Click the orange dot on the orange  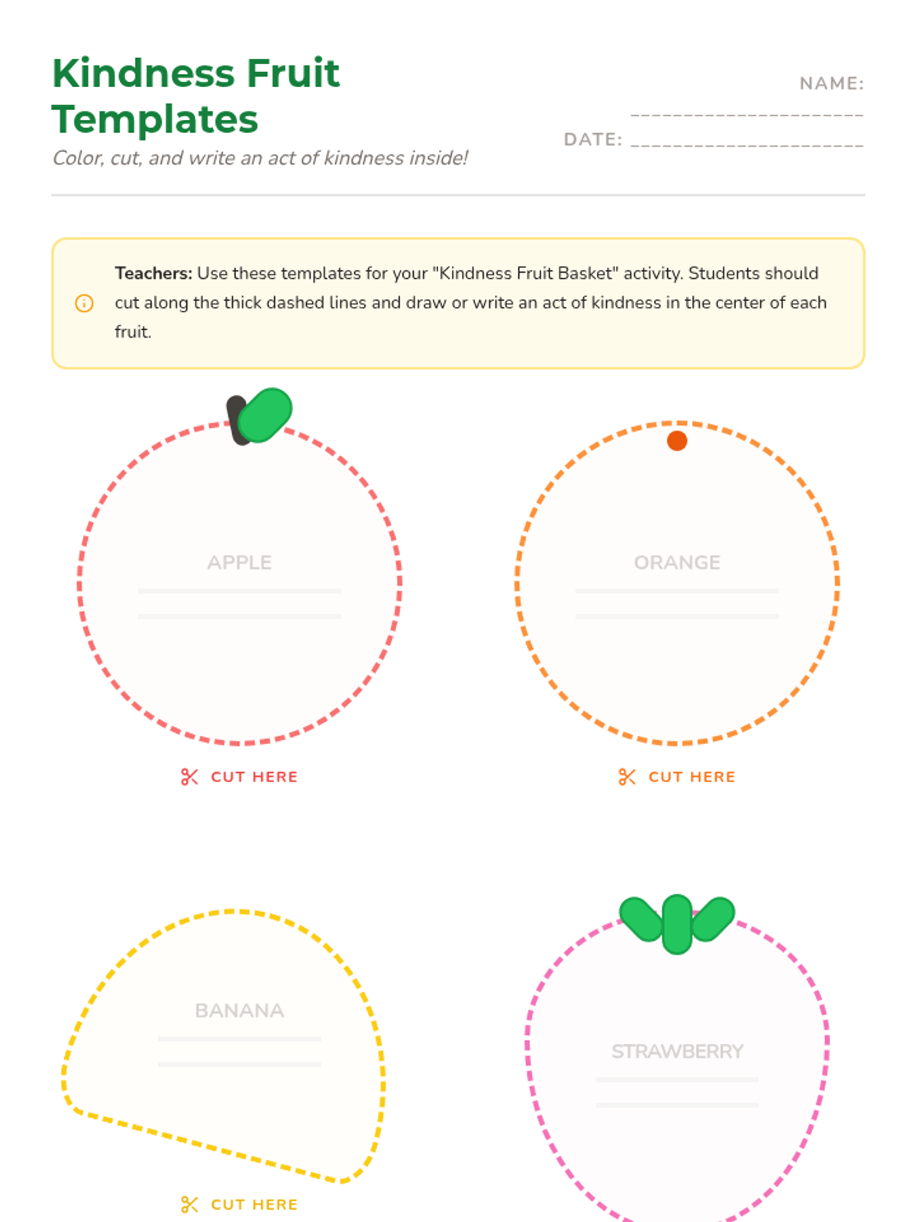(677, 441)
